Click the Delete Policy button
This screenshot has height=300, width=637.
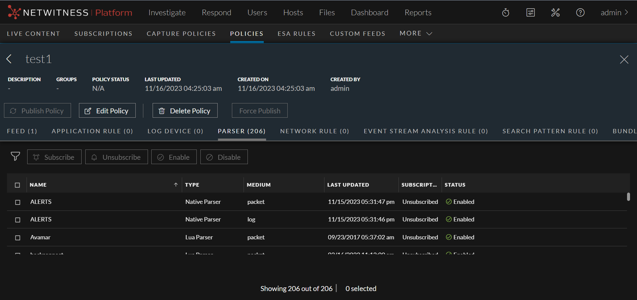185,111
